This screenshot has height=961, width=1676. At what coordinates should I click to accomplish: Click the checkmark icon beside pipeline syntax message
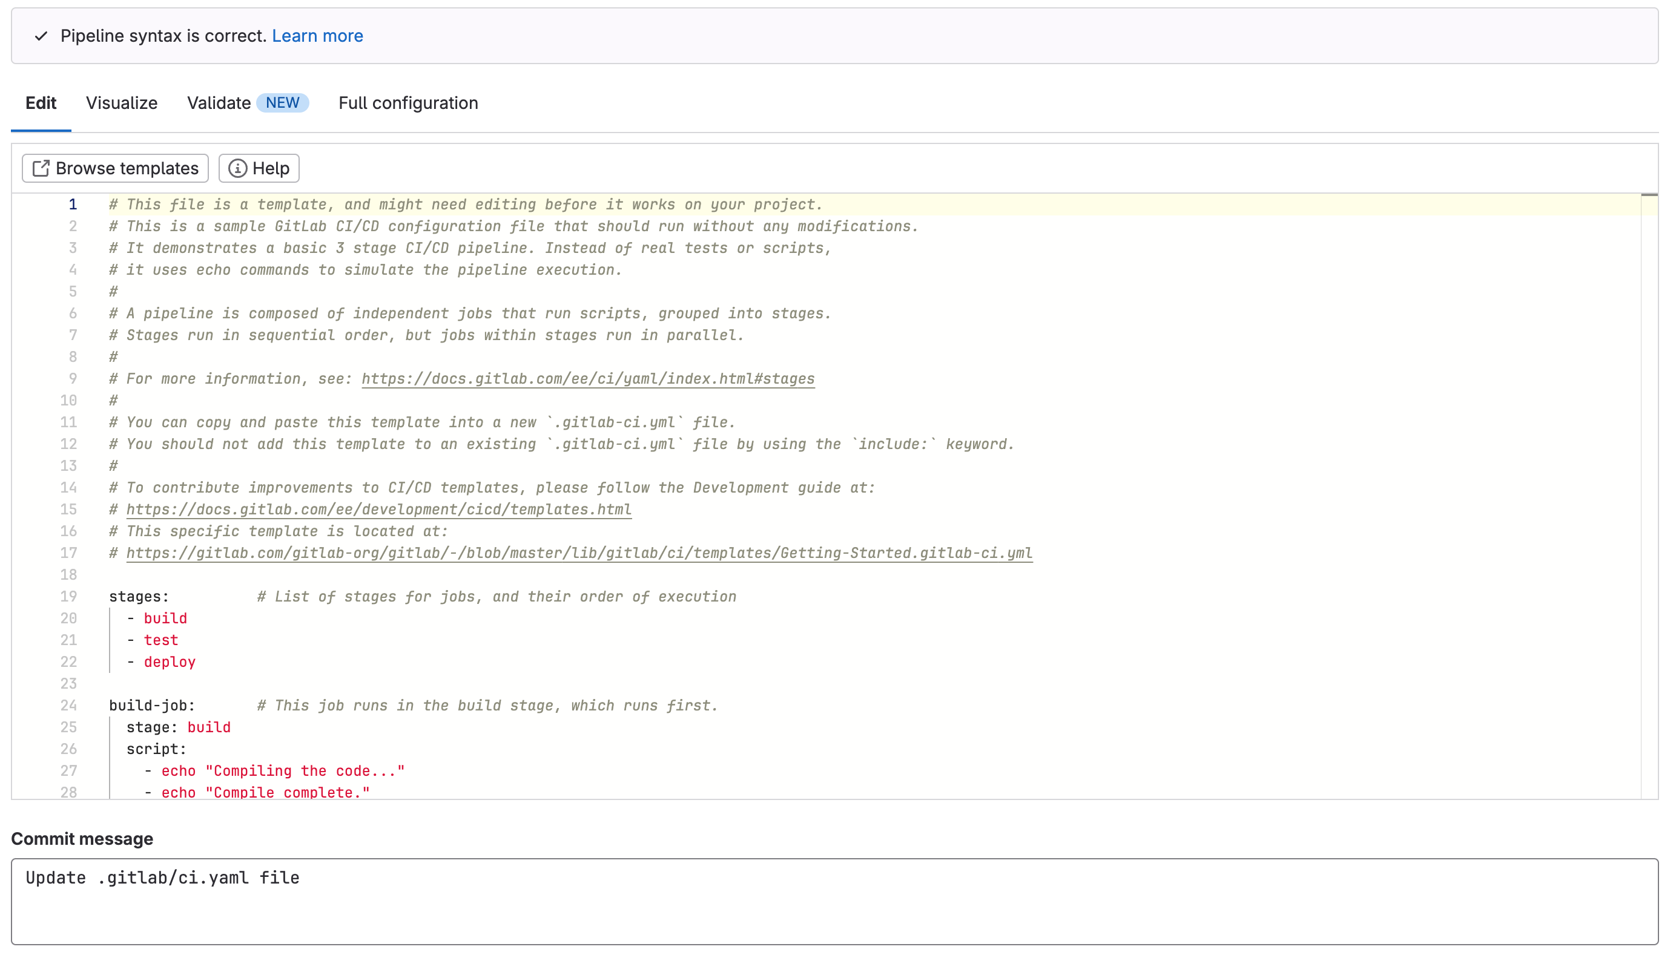(41, 36)
